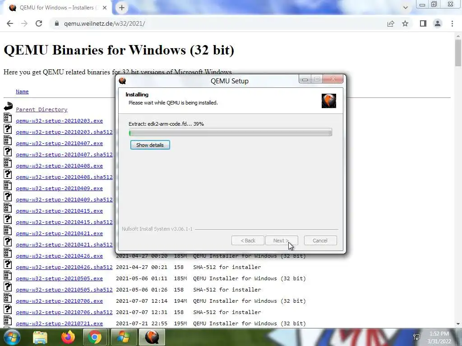The height and width of the screenshot is (346, 462).
Task: Bookmark this page with the star
Action: [x=405, y=23]
